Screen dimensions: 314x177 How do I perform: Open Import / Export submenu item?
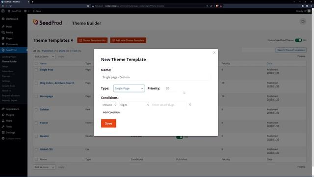10,100
